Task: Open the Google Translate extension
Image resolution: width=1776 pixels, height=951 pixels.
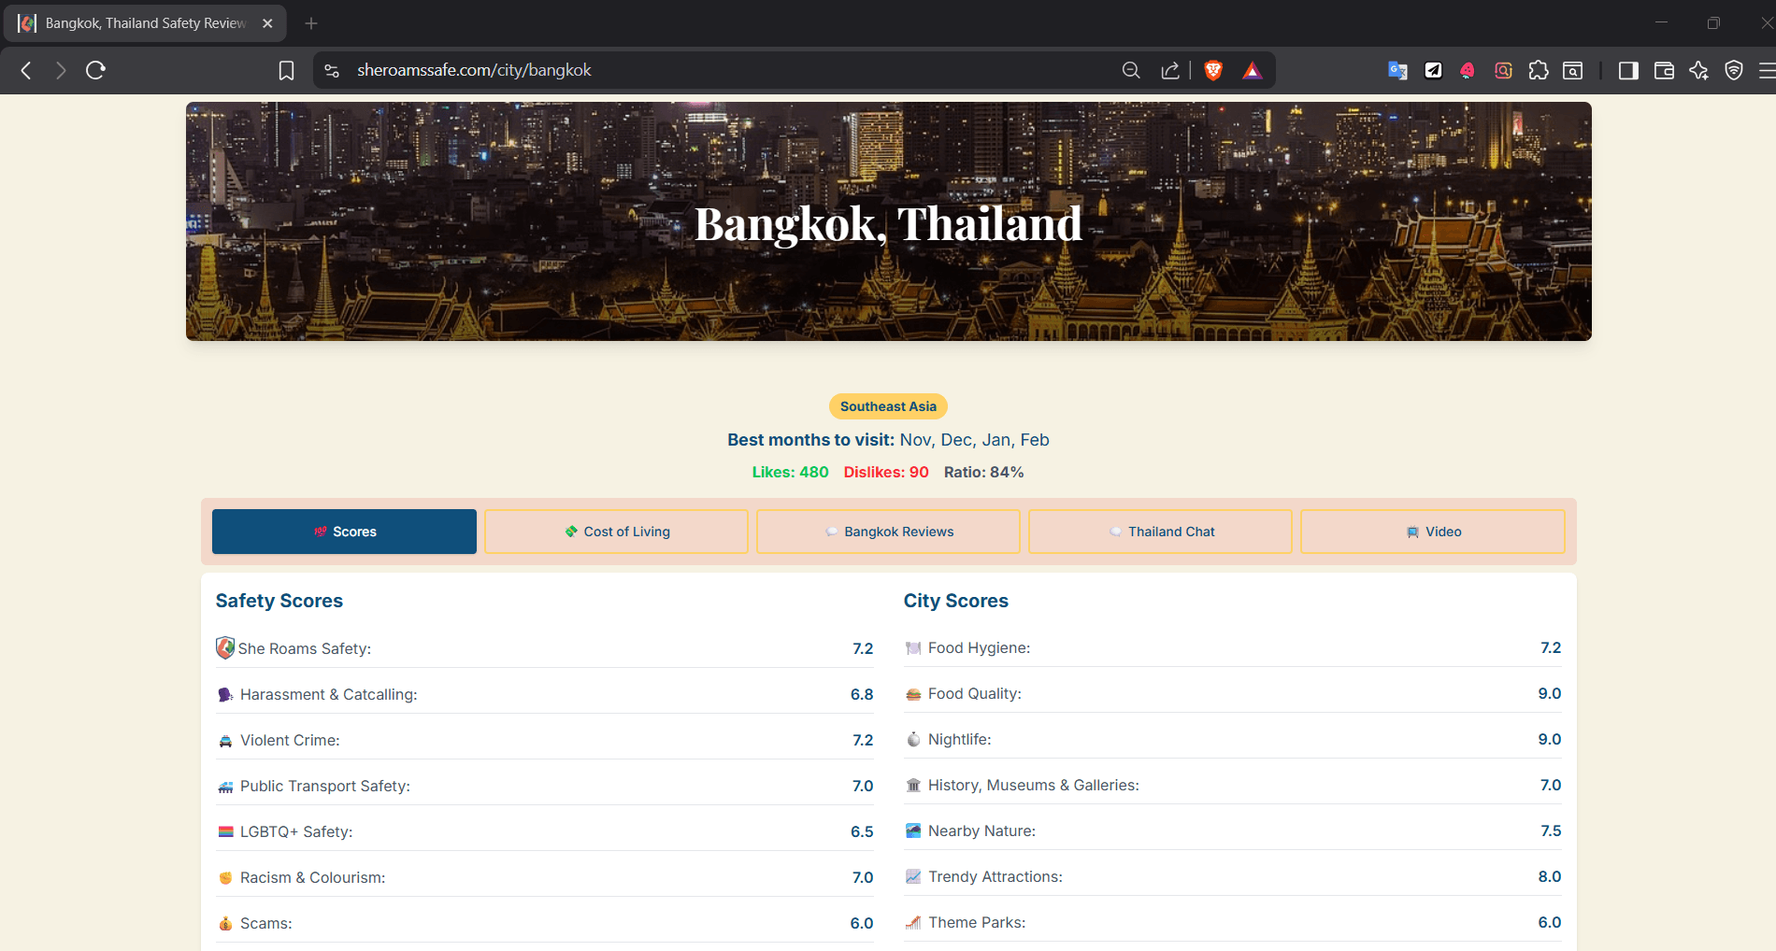Action: 1397,70
